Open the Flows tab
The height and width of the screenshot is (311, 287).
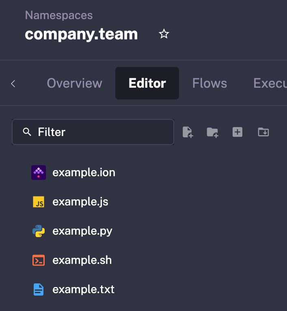209,83
